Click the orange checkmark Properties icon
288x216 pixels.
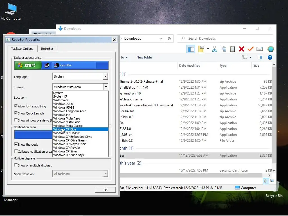[x=250, y=49]
